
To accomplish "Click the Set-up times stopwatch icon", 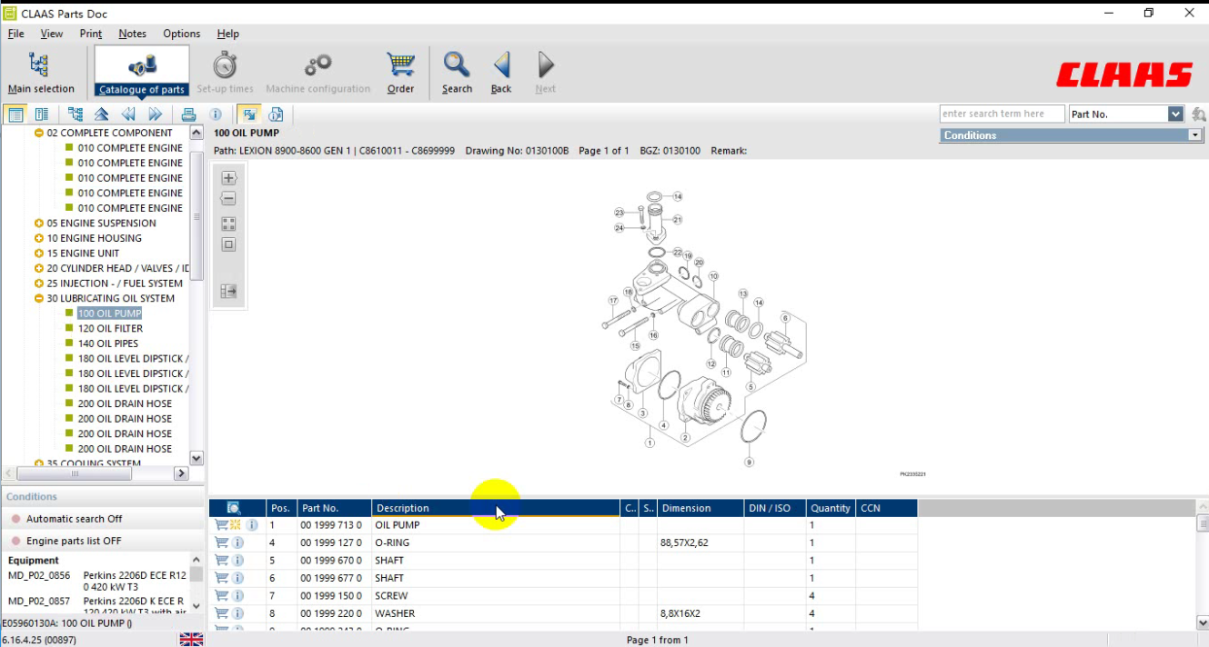I will [225, 65].
